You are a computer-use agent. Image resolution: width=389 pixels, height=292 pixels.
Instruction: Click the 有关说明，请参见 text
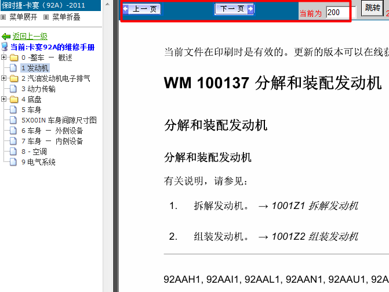pyautogui.click(x=206, y=181)
